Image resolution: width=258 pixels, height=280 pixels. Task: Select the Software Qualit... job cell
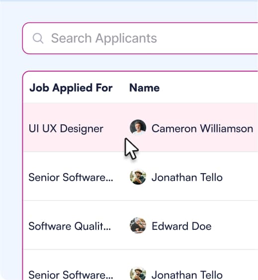coord(70,226)
